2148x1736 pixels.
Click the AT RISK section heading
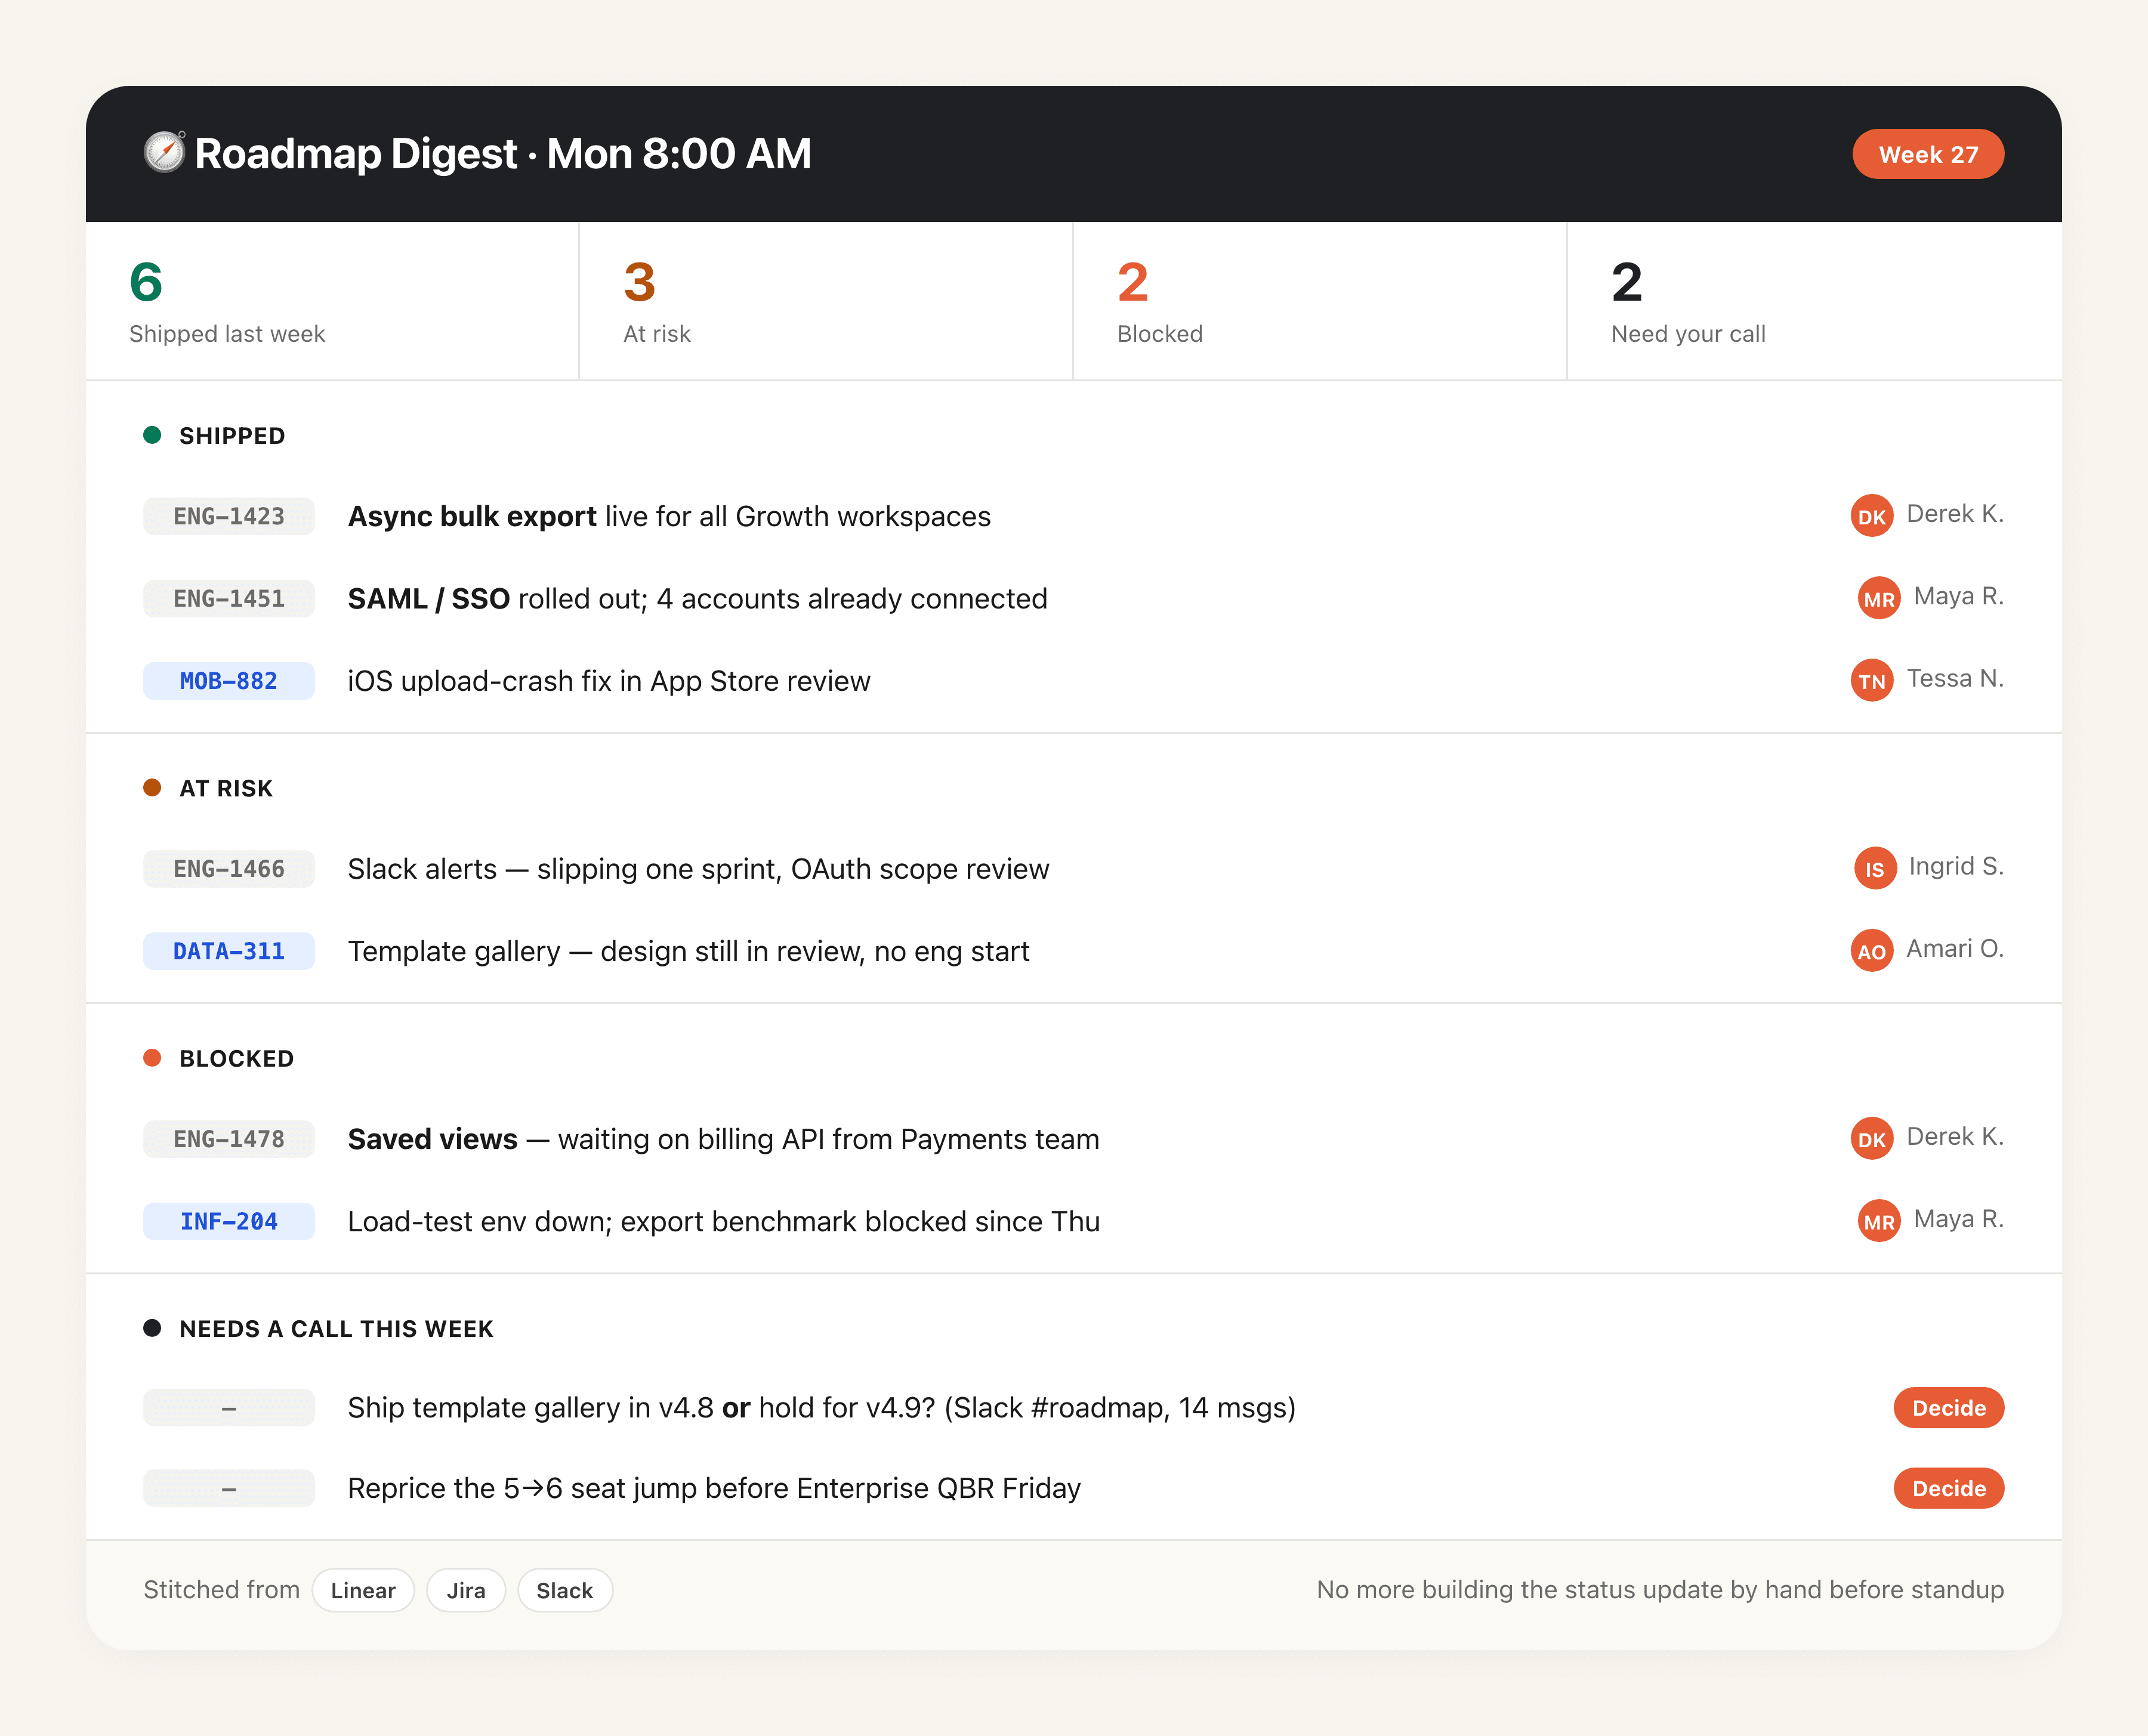(226, 789)
